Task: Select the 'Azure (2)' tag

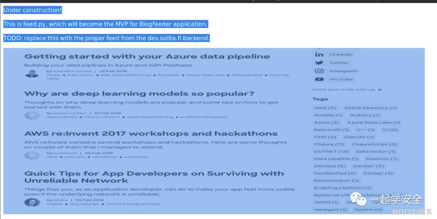Action: (327, 122)
